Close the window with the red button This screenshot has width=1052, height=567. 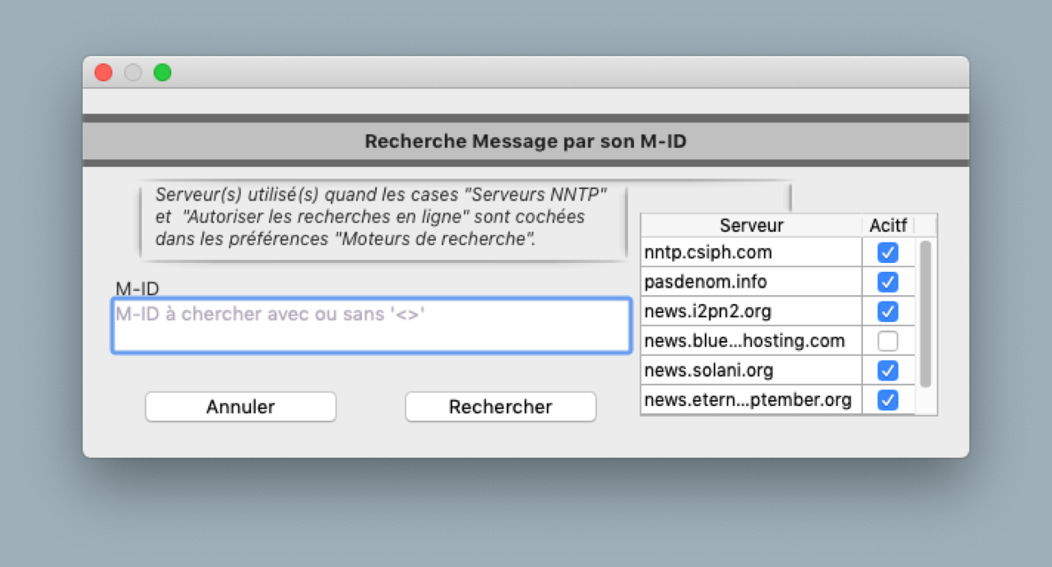coord(104,72)
